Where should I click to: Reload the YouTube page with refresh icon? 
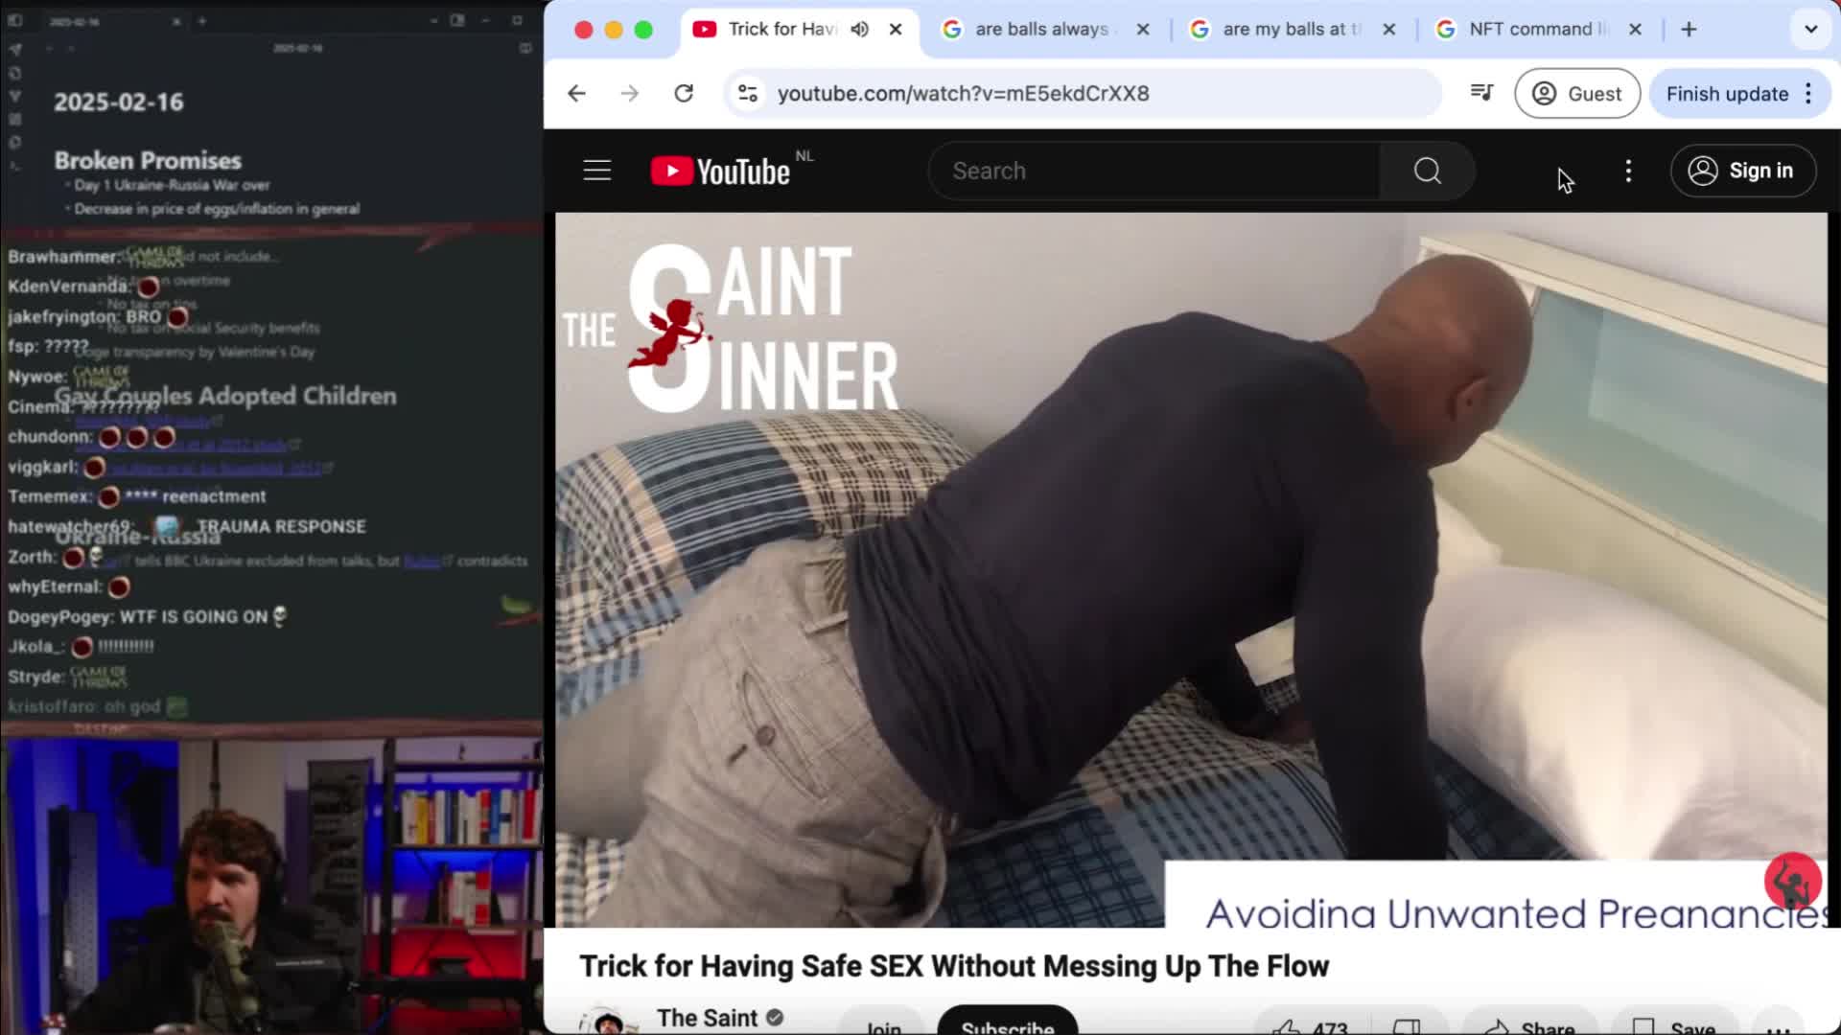click(684, 93)
